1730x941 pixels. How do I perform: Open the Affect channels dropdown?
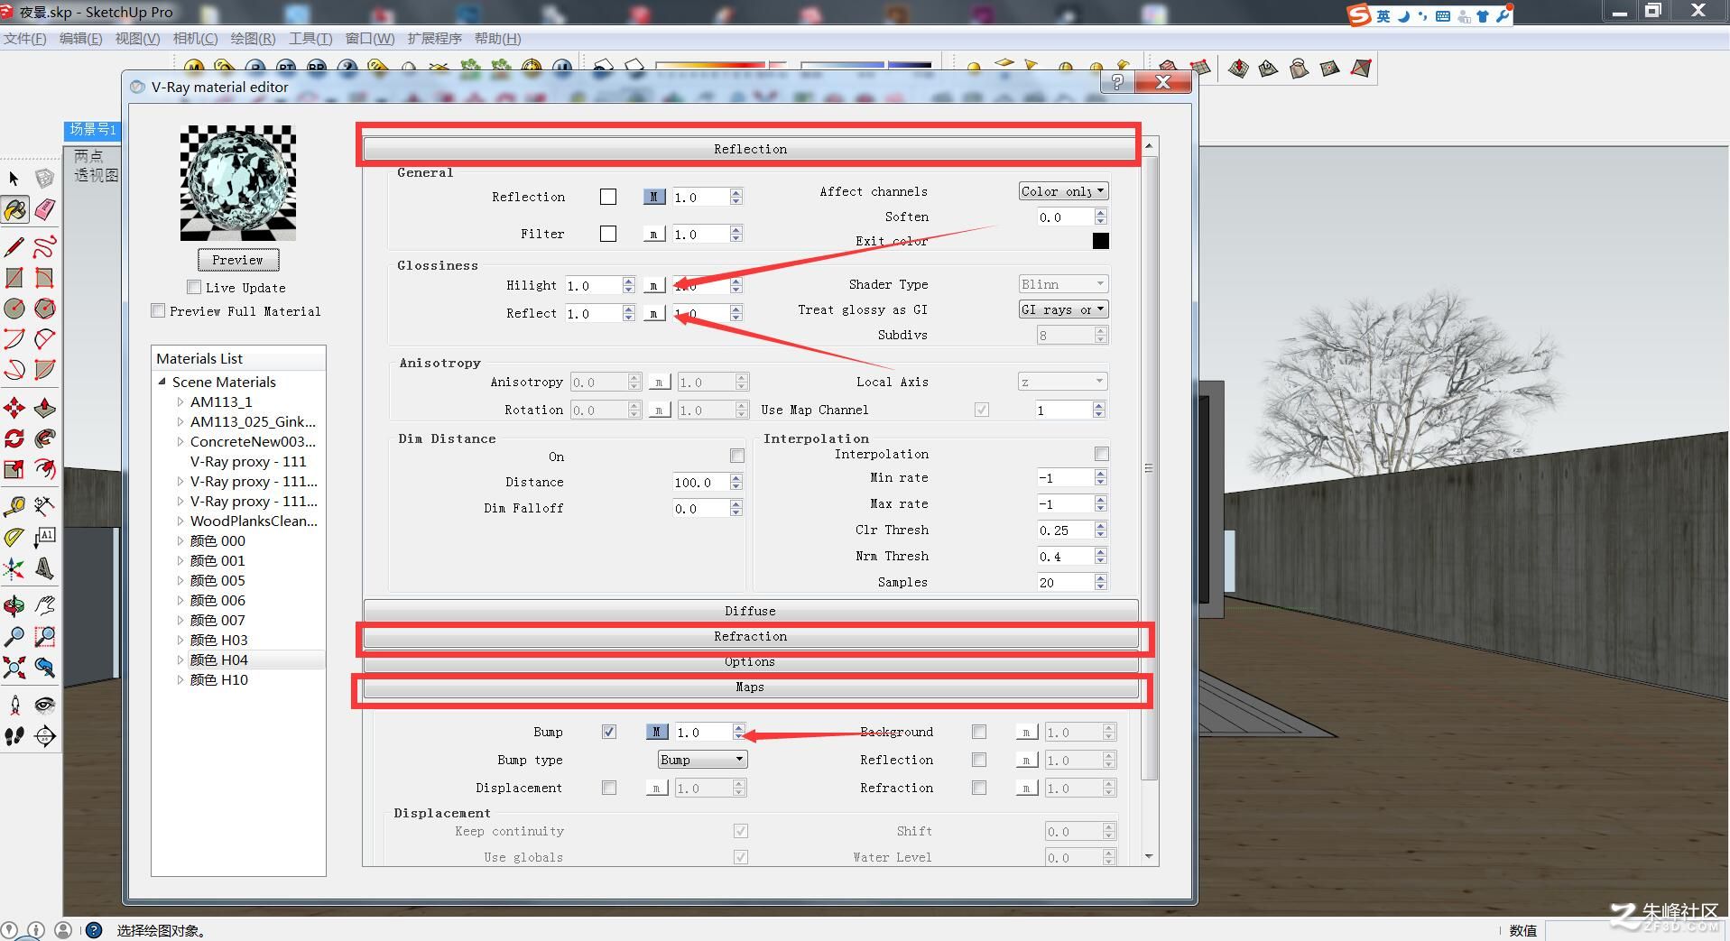click(x=1062, y=191)
